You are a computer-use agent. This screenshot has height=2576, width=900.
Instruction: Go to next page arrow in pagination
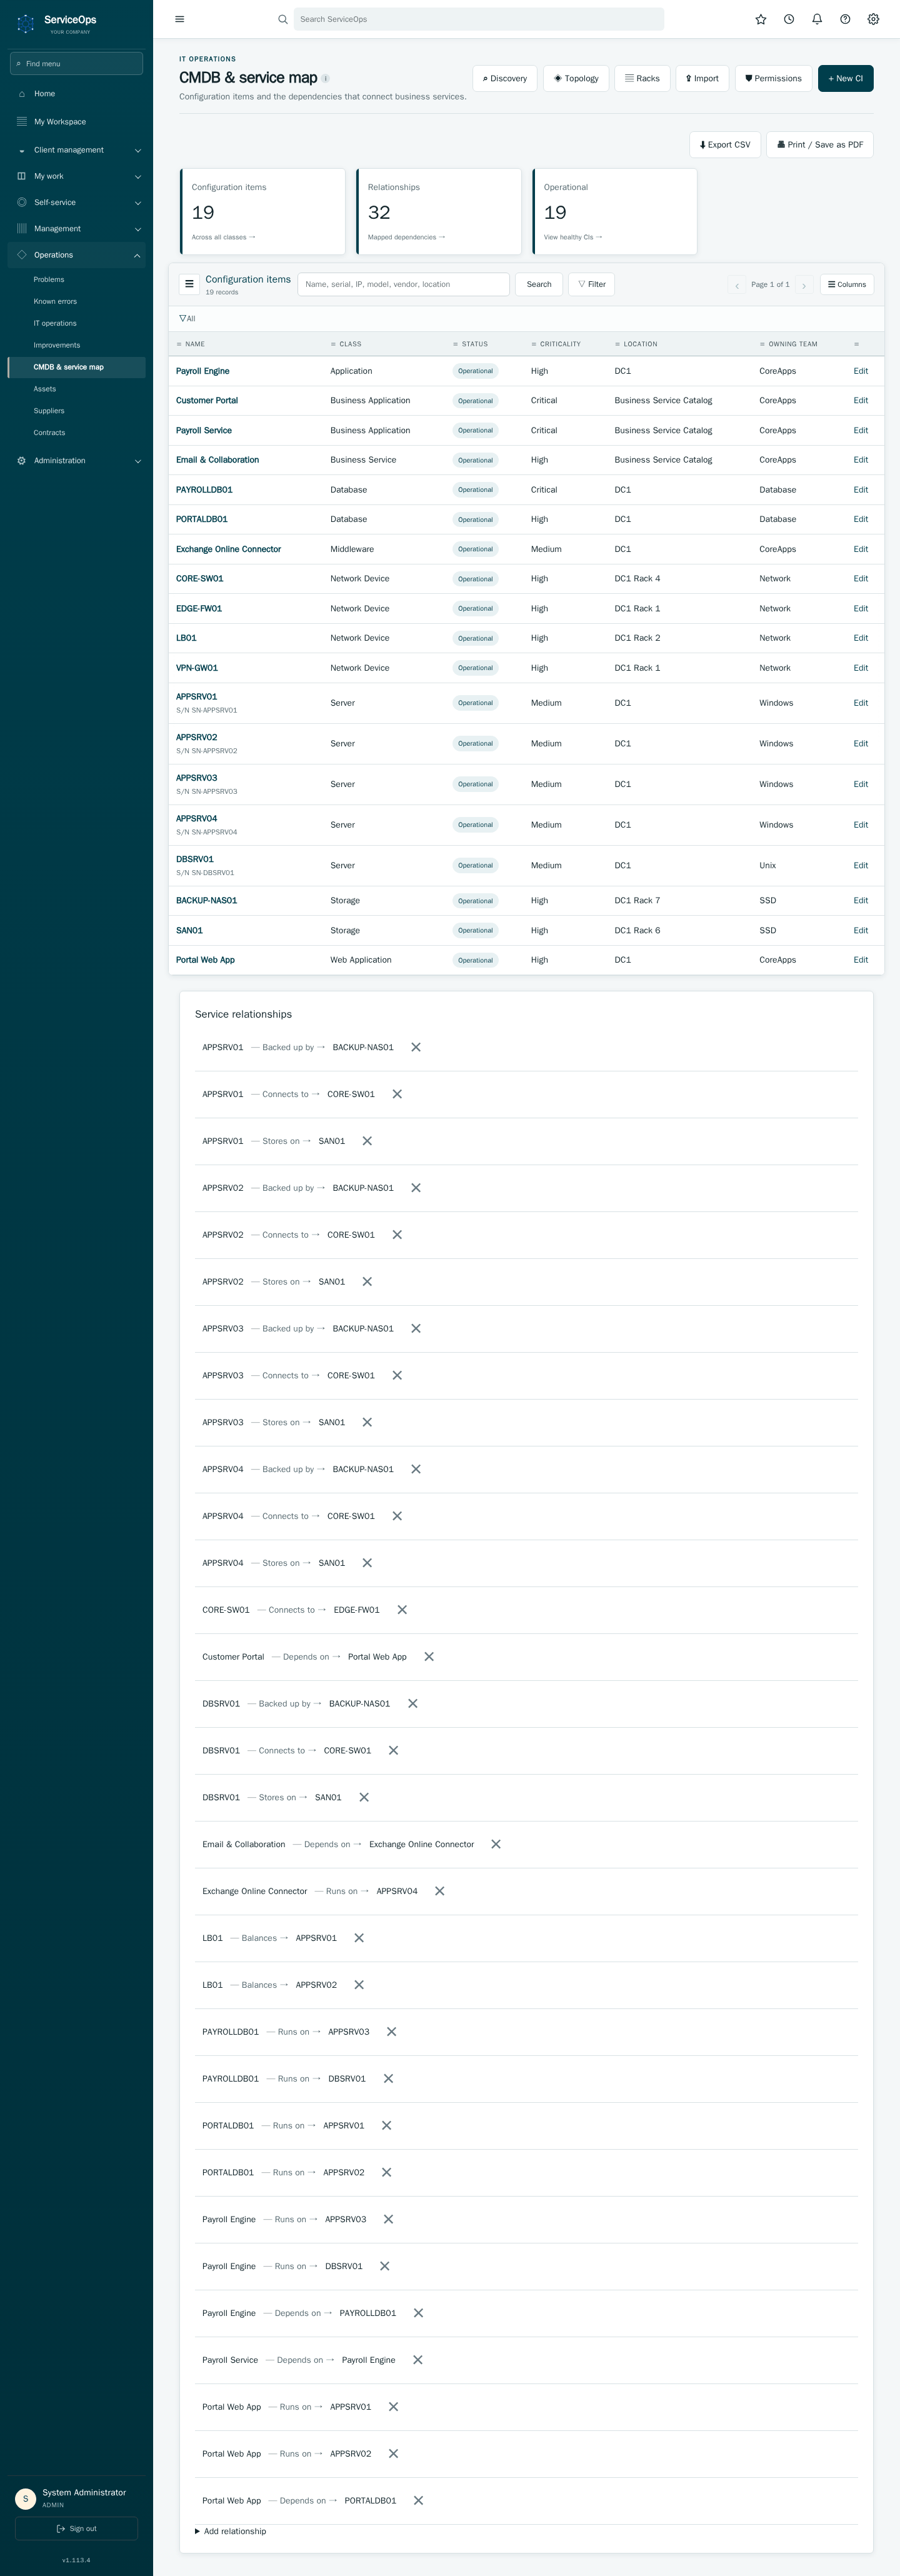tap(804, 285)
